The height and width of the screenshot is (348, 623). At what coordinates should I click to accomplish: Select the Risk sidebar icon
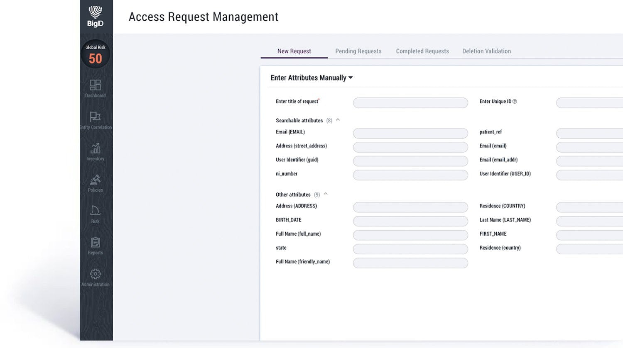(95, 211)
